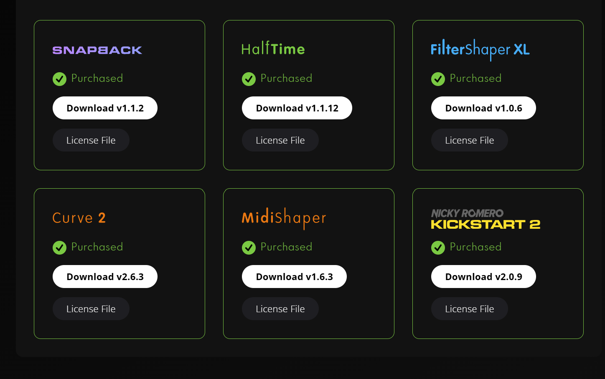Download SnapBack v1.1.2

point(105,108)
